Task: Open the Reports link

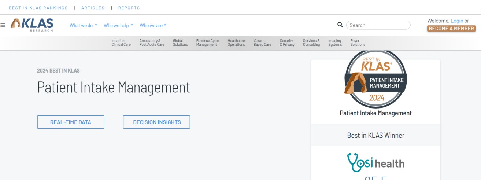Action: pos(129,8)
